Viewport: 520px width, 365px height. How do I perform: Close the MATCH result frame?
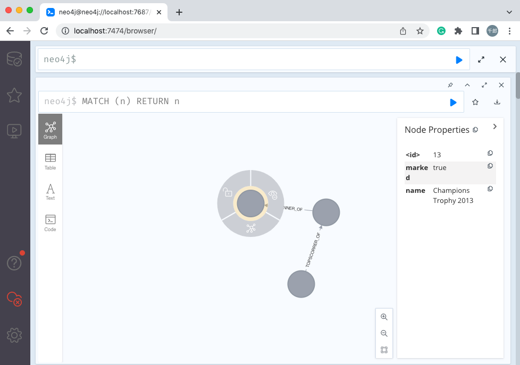point(501,85)
